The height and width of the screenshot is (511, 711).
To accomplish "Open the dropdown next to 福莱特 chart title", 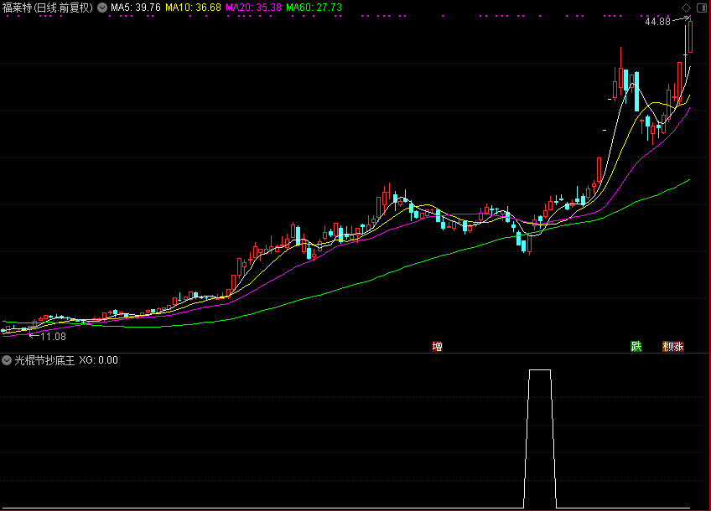I will click(102, 8).
